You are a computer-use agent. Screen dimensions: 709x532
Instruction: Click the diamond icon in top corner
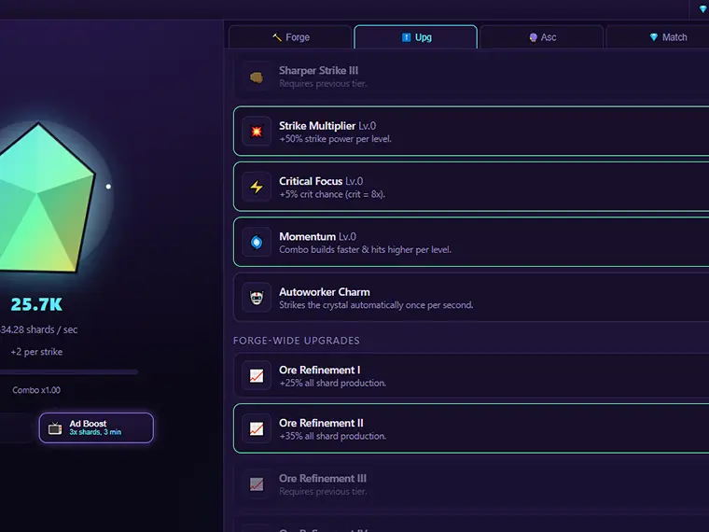tap(703, 9)
